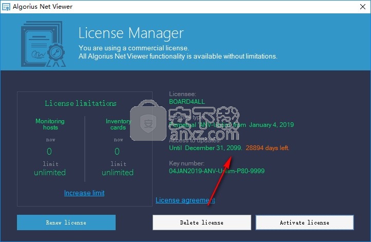Click the Licensee label
This screenshot has height=242, width=371.
click(x=182, y=94)
